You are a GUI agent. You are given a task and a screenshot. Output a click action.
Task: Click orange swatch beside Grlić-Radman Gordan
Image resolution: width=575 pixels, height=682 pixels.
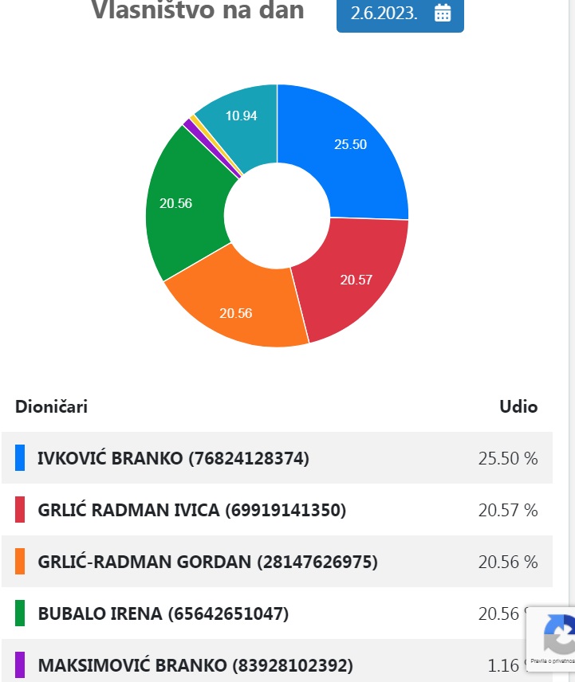(20, 562)
